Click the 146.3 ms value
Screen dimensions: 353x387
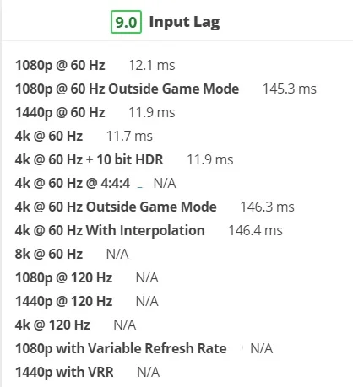pyautogui.click(x=268, y=207)
